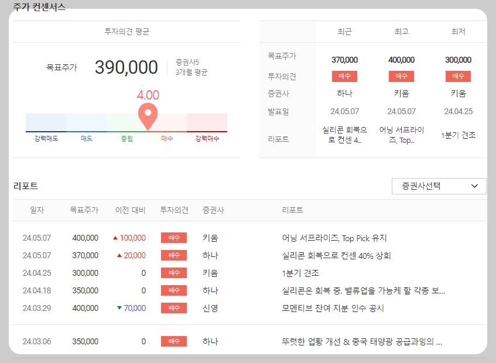This screenshot has height=363, width=496.
Task: Open report 실리콘 회복으로 컨센 40% 상회
Action: [x=336, y=255]
